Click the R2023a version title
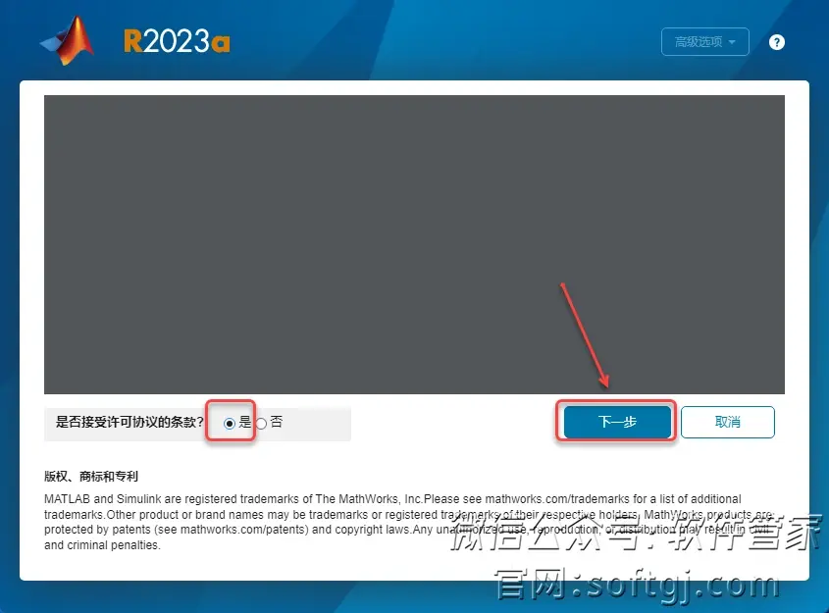This screenshot has width=829, height=613. [x=177, y=41]
